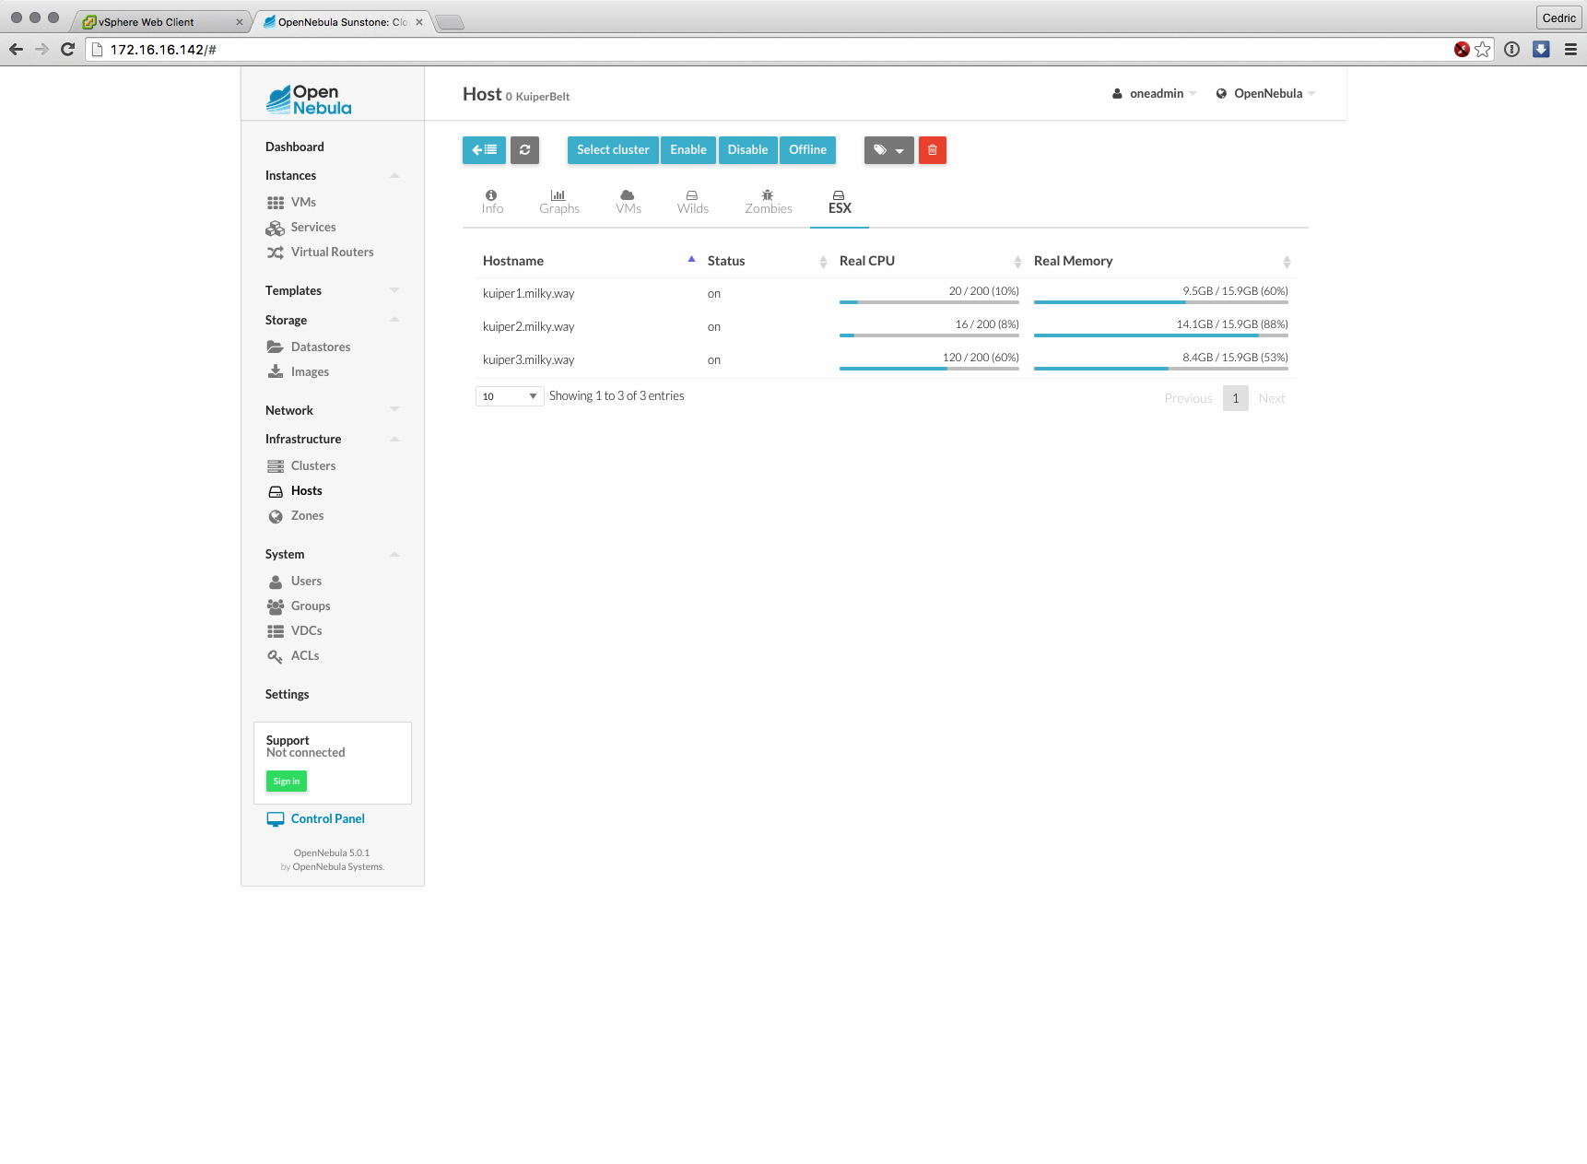Open the Control Panel link
The width and height of the screenshot is (1587, 1164).
(327, 819)
